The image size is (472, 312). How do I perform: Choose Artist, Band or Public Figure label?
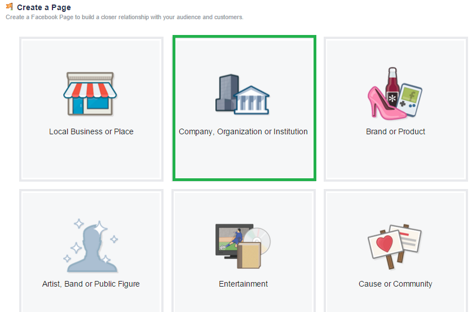coord(91,284)
